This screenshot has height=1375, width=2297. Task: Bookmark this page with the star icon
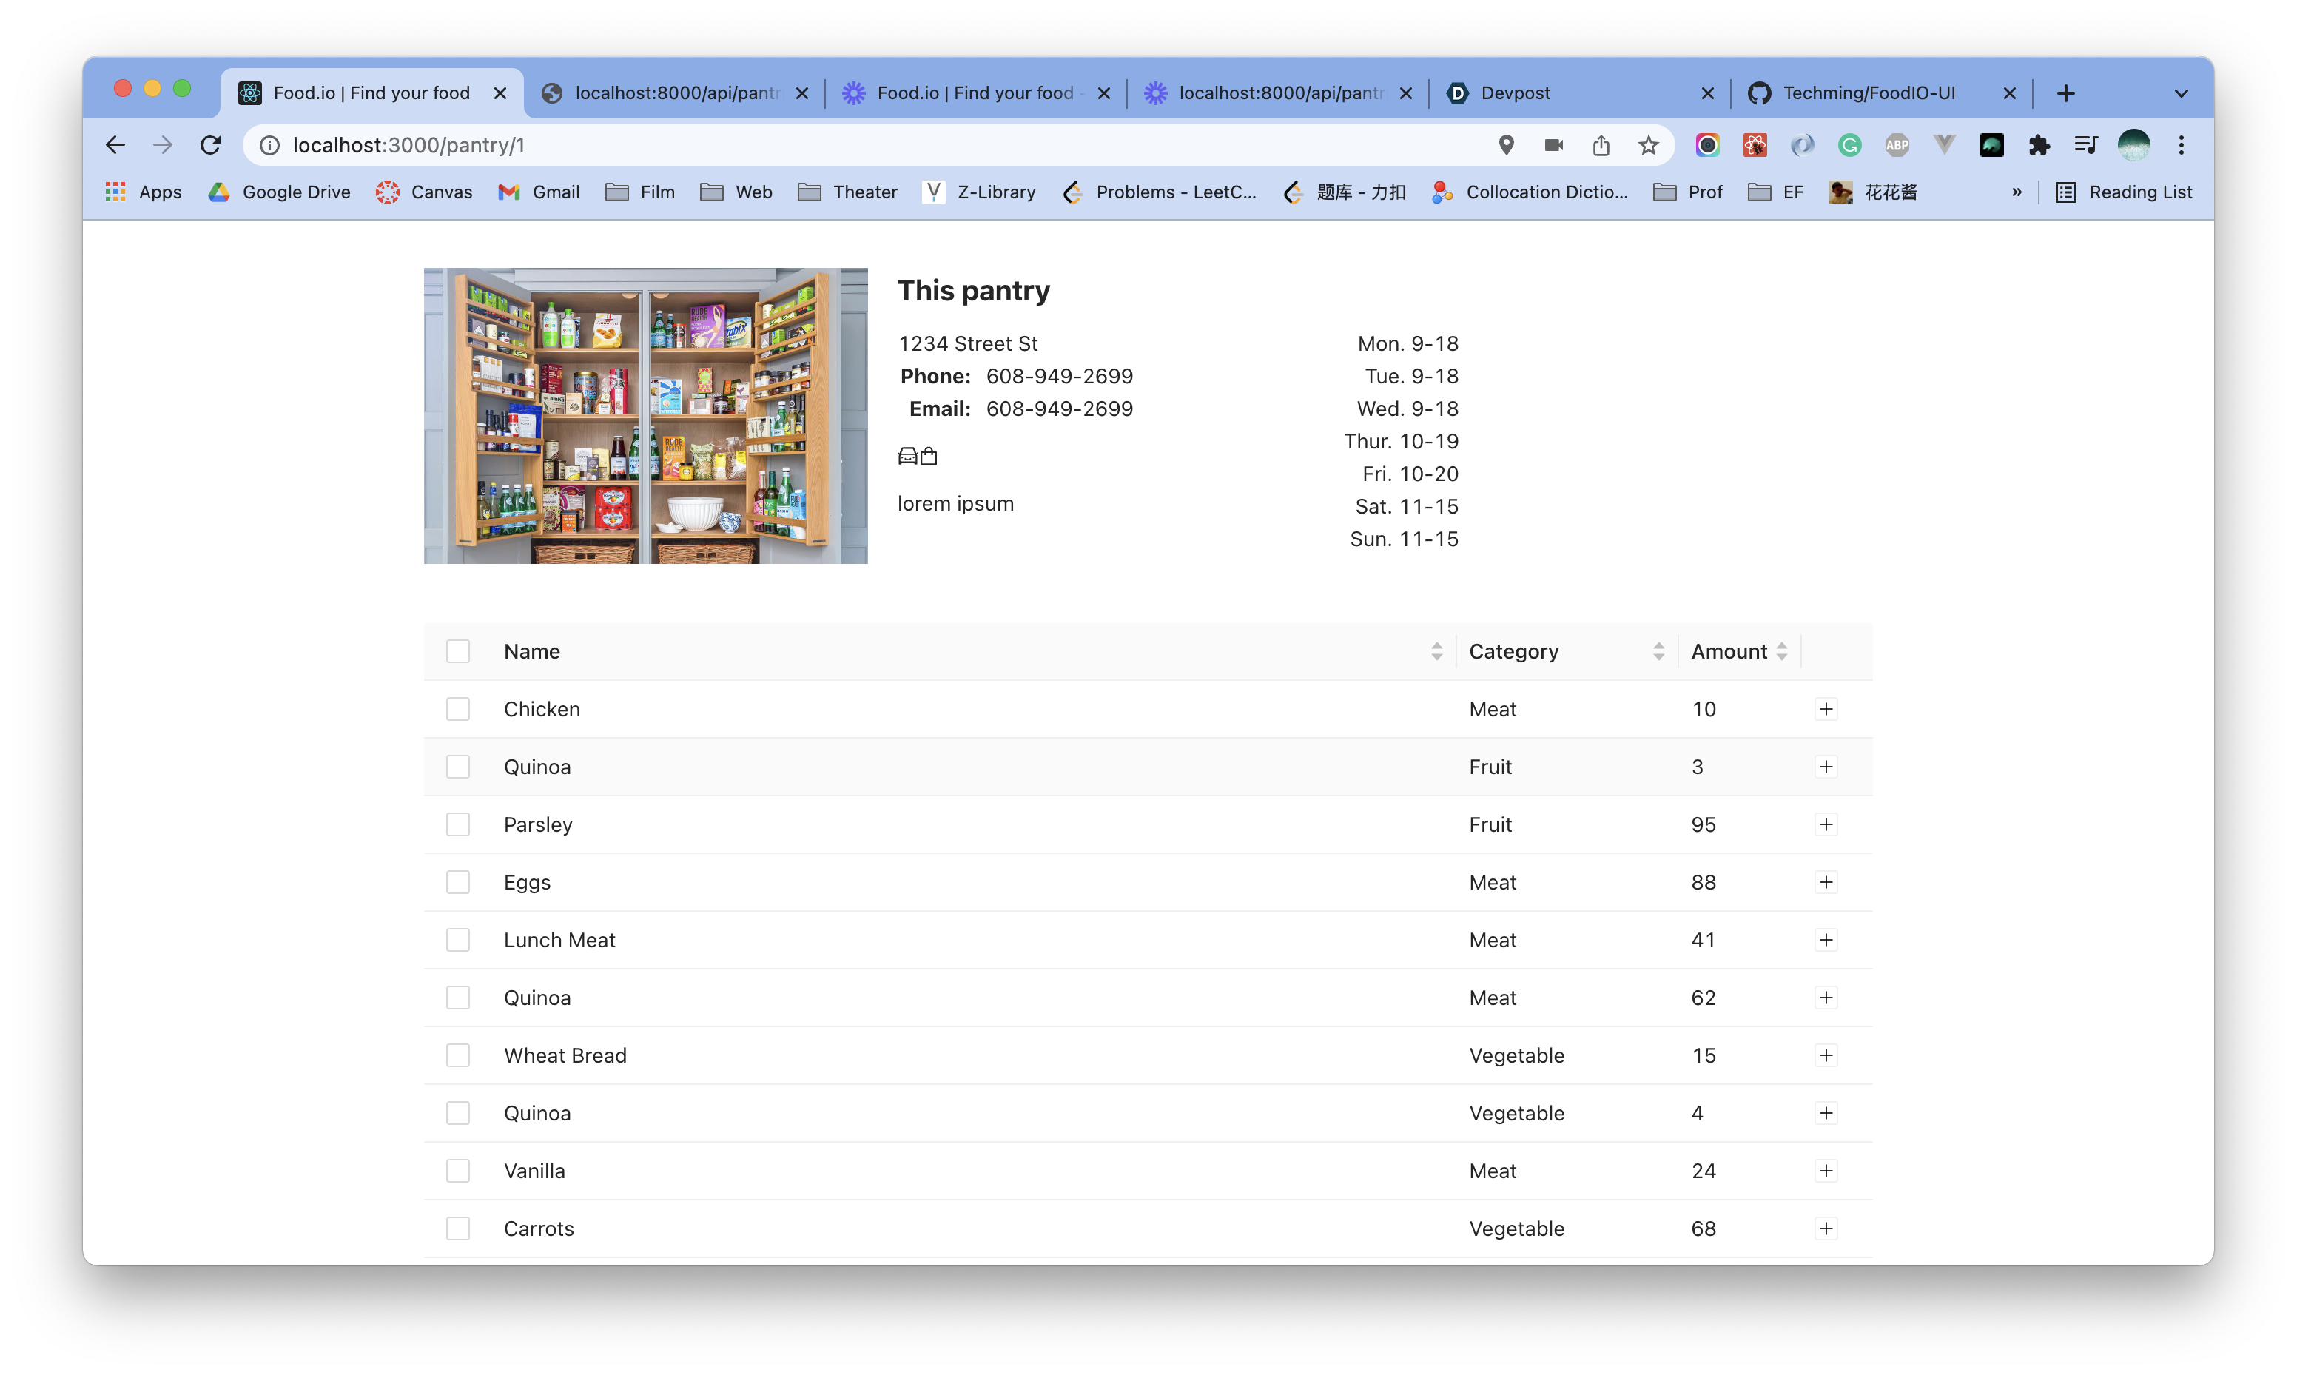pos(1648,146)
